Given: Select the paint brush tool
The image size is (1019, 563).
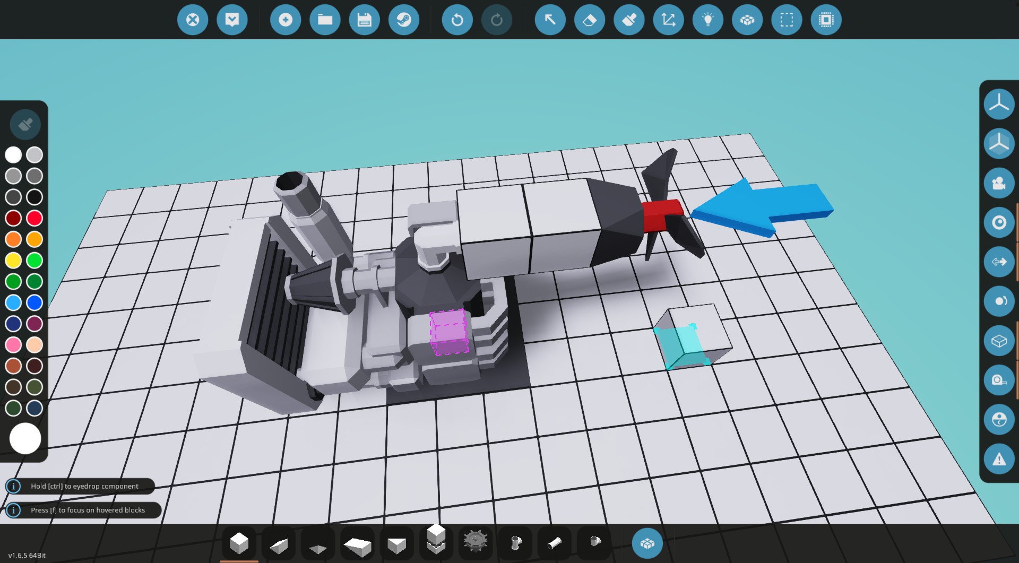Looking at the screenshot, I should pos(629,20).
